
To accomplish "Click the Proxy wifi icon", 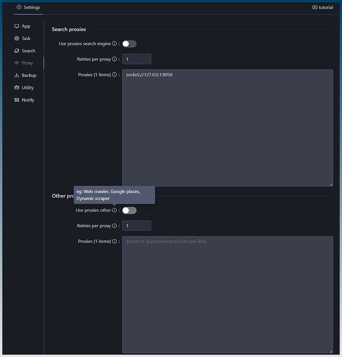I will coord(17,63).
